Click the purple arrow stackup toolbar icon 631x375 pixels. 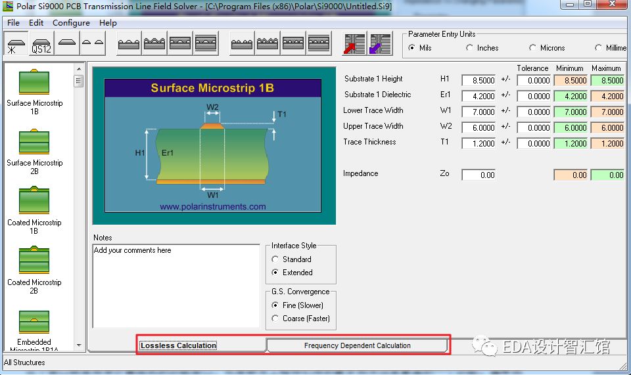(x=380, y=43)
